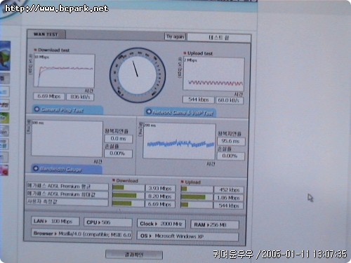Click the 8.20 Mbps download bar
This screenshot has width=351, height=263.
point(128,196)
